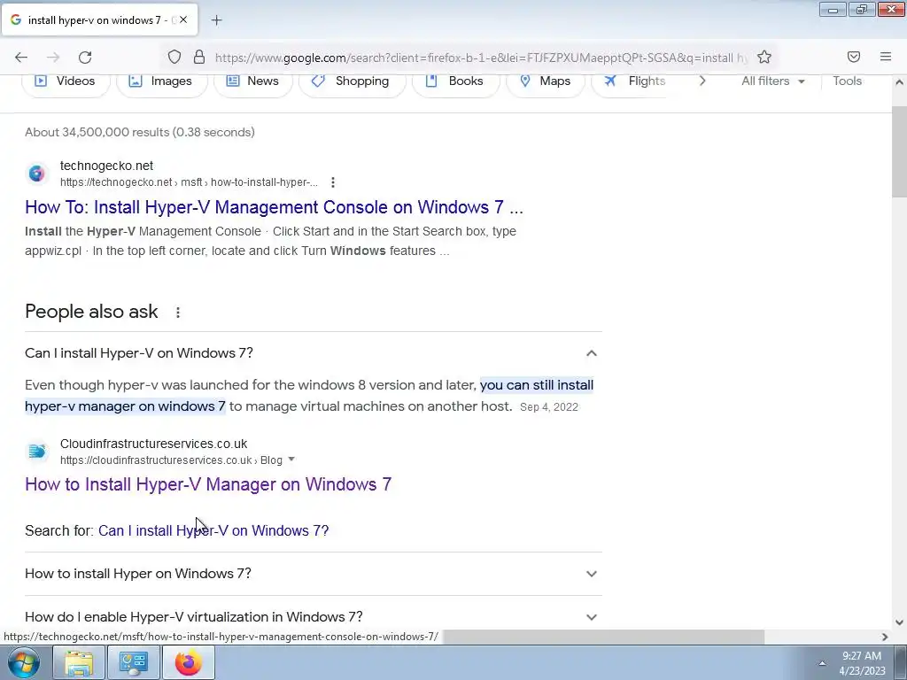The height and width of the screenshot is (680, 907).
Task: Open cloudinfrastructureservices Blog dropdown arrow
Action: click(x=291, y=460)
